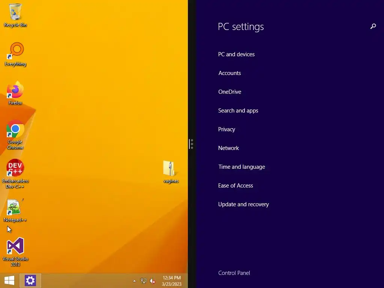The image size is (384, 288).
Task: Select the Google Chrome desktop shortcut
Action: (x=15, y=135)
